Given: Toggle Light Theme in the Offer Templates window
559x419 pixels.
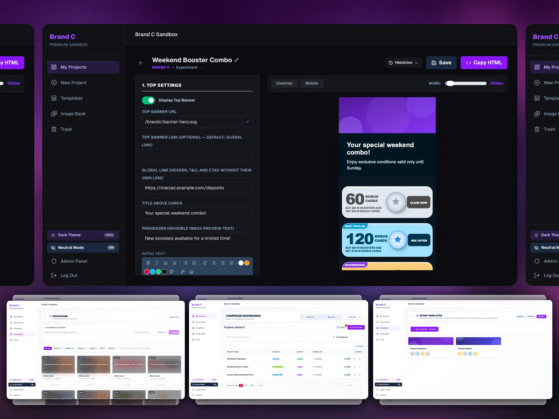Looking at the screenshot, I should 389,380.
